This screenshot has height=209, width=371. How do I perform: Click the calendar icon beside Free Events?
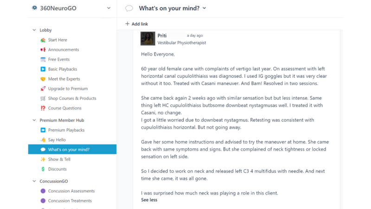(x=43, y=59)
